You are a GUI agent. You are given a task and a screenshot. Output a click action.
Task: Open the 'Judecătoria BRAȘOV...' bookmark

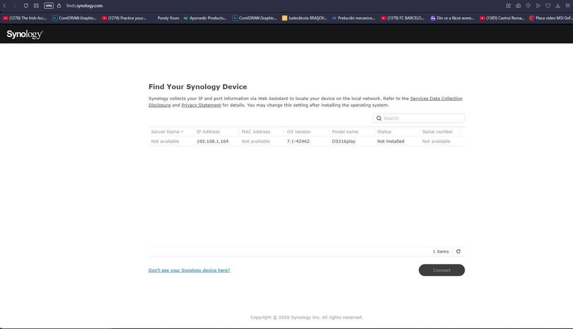(304, 18)
